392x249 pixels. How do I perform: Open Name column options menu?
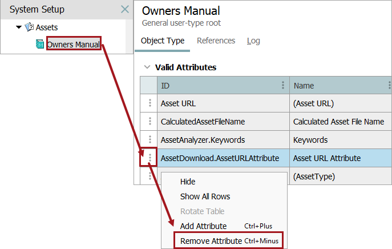tap(389, 86)
